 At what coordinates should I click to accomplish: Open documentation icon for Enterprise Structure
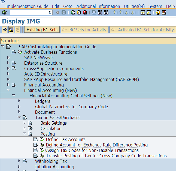[x=14, y=63]
